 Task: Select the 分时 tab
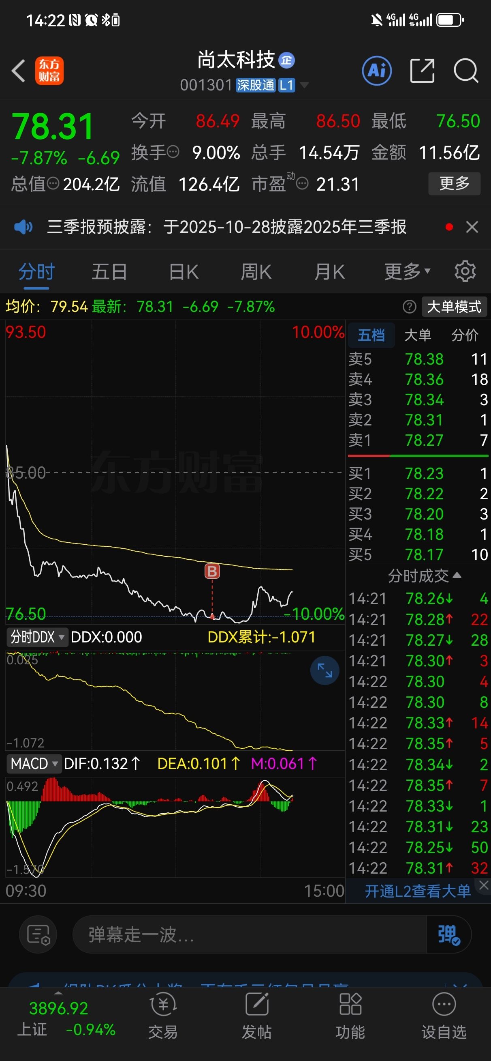pyautogui.click(x=36, y=271)
